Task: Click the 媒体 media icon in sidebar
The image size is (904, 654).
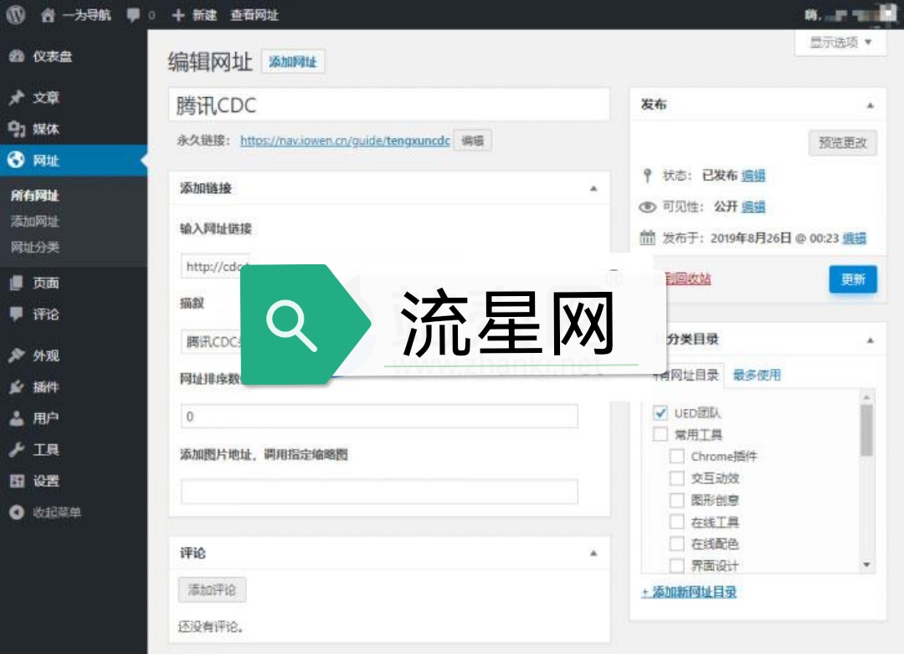Action: [17, 129]
